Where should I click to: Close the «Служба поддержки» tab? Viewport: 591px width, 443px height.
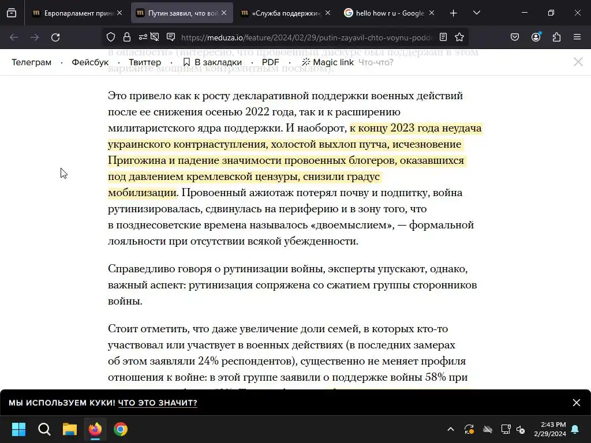pos(328,13)
